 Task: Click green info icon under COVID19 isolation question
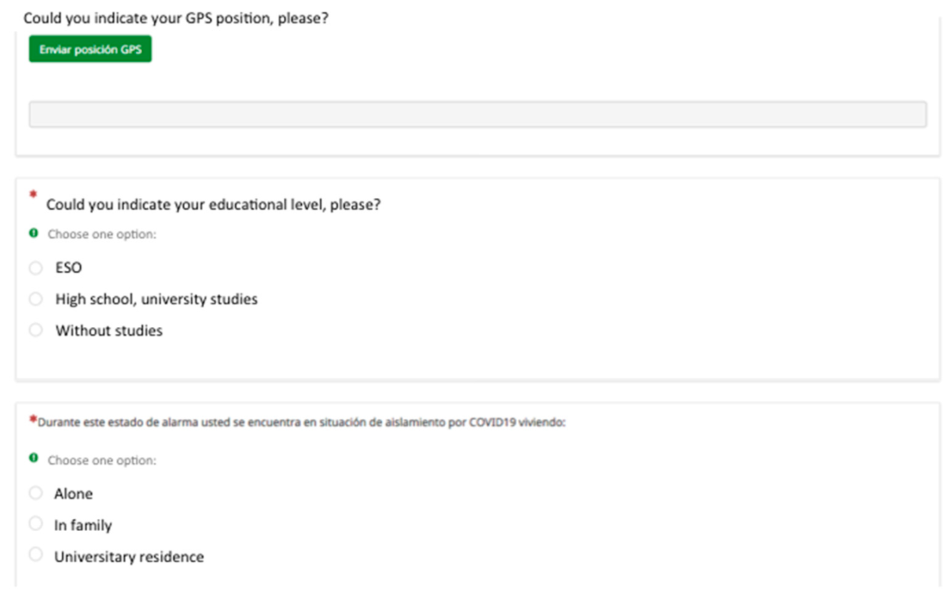(x=34, y=458)
